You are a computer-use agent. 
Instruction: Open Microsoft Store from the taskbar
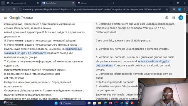tap(94, 103)
